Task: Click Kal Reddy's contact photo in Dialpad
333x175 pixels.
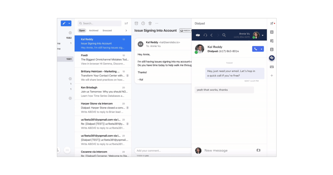Action: (200, 49)
